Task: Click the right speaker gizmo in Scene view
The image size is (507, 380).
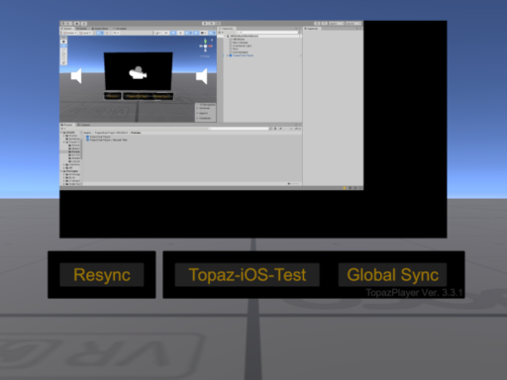Action: click(202, 76)
